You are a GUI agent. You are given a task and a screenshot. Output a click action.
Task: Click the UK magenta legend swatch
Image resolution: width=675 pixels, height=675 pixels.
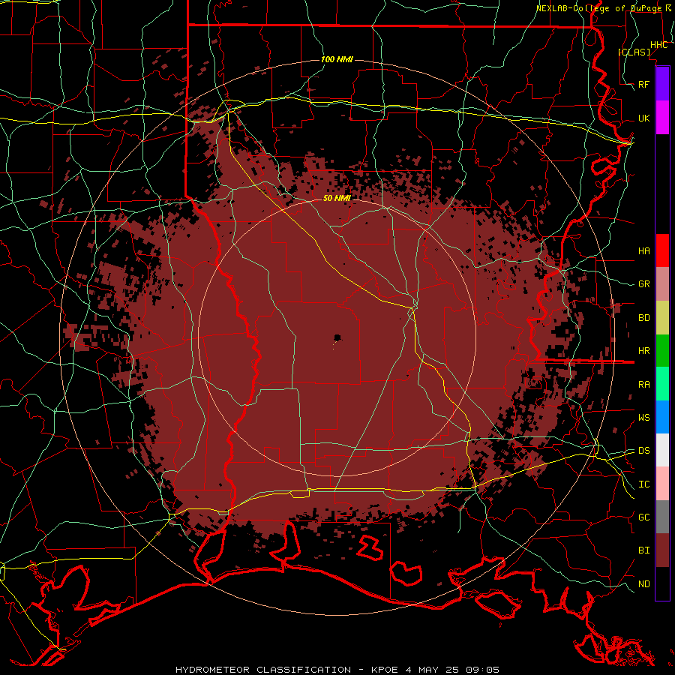pos(662,118)
